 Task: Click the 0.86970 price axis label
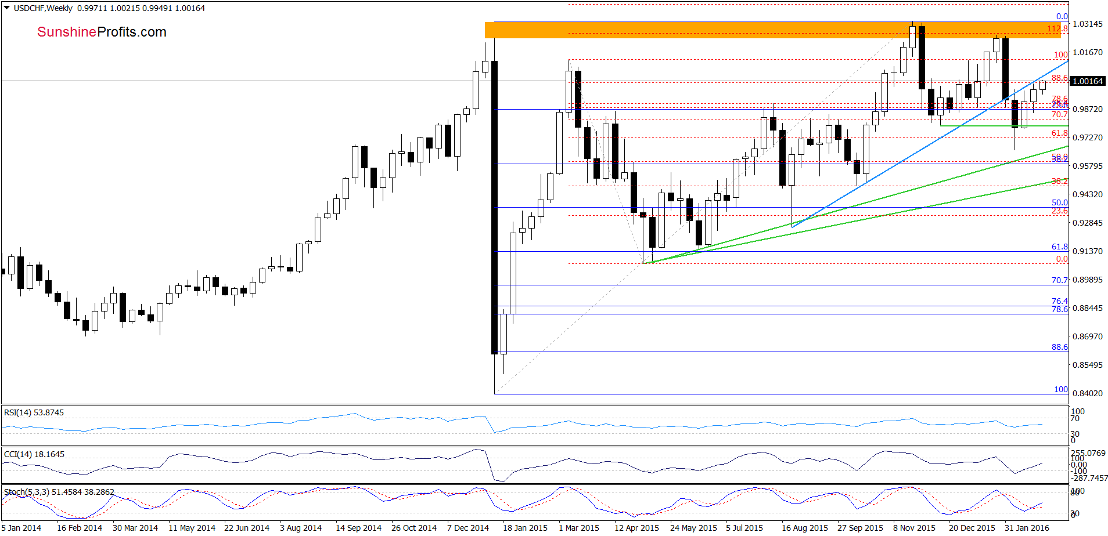click(x=1087, y=336)
